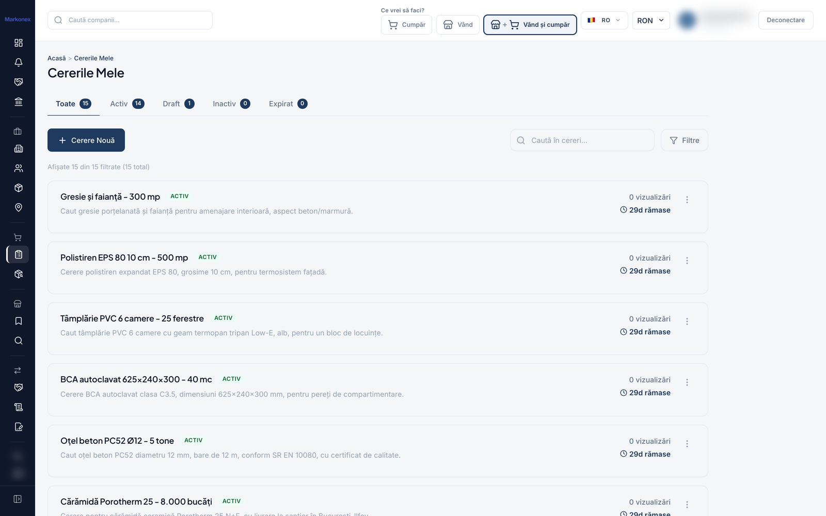Open the storefront icon in sidebar
The image size is (826, 516).
click(18, 304)
